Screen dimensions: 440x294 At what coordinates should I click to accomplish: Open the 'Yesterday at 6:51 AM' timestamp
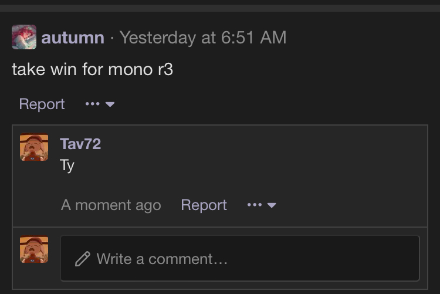click(203, 38)
